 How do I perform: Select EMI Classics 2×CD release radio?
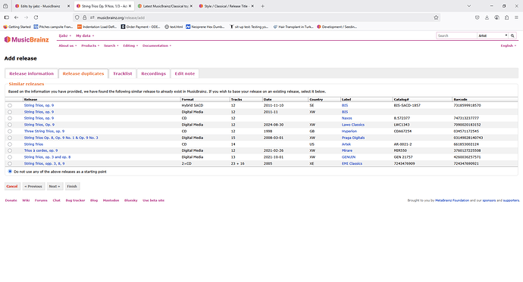(10, 163)
